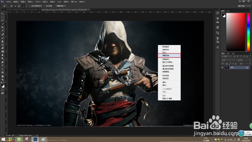
Task: Click the foreground color swatch in Color panel
Action: 223,15
